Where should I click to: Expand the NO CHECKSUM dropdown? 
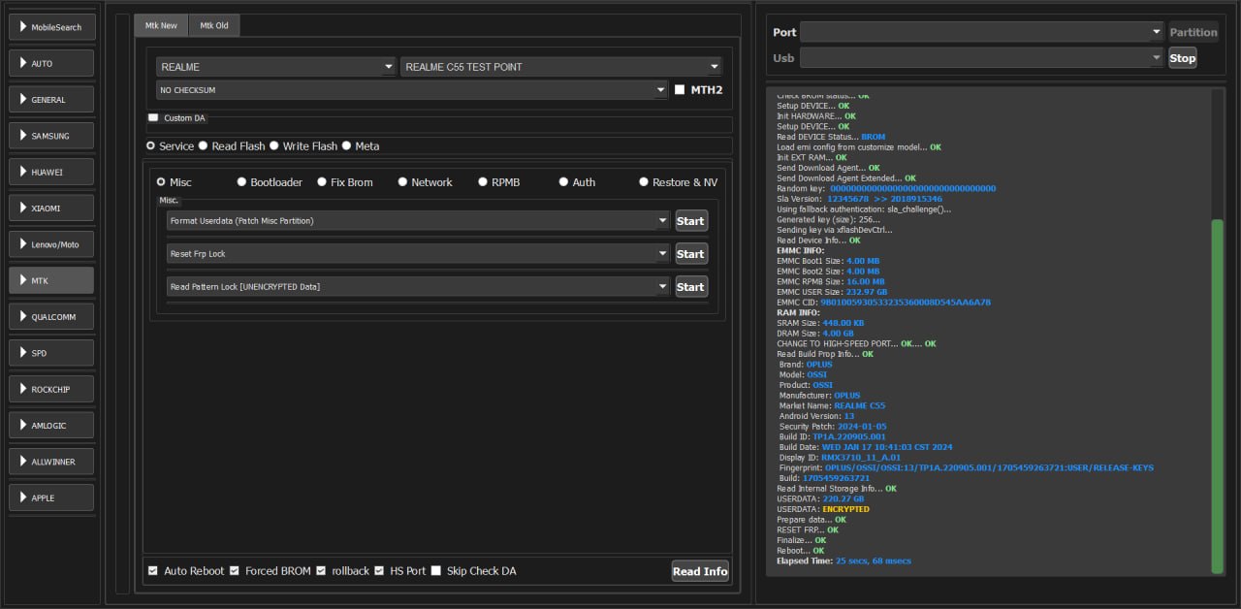click(x=412, y=90)
